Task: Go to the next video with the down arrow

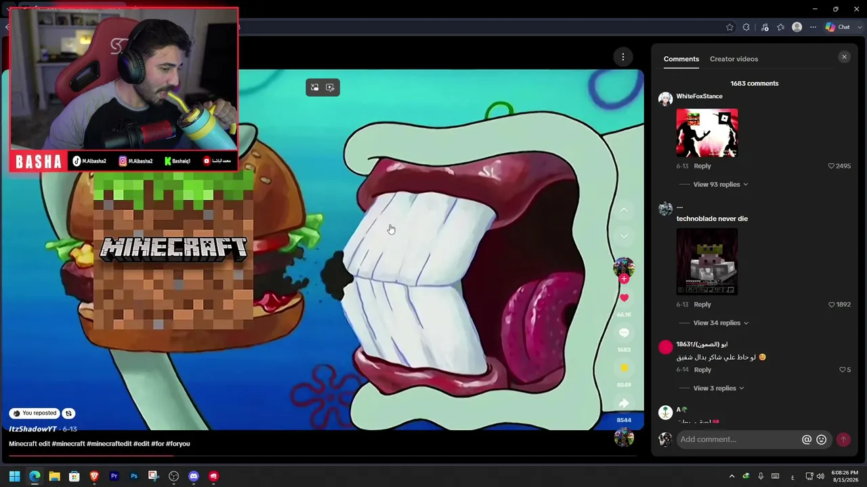Action: pos(624,236)
